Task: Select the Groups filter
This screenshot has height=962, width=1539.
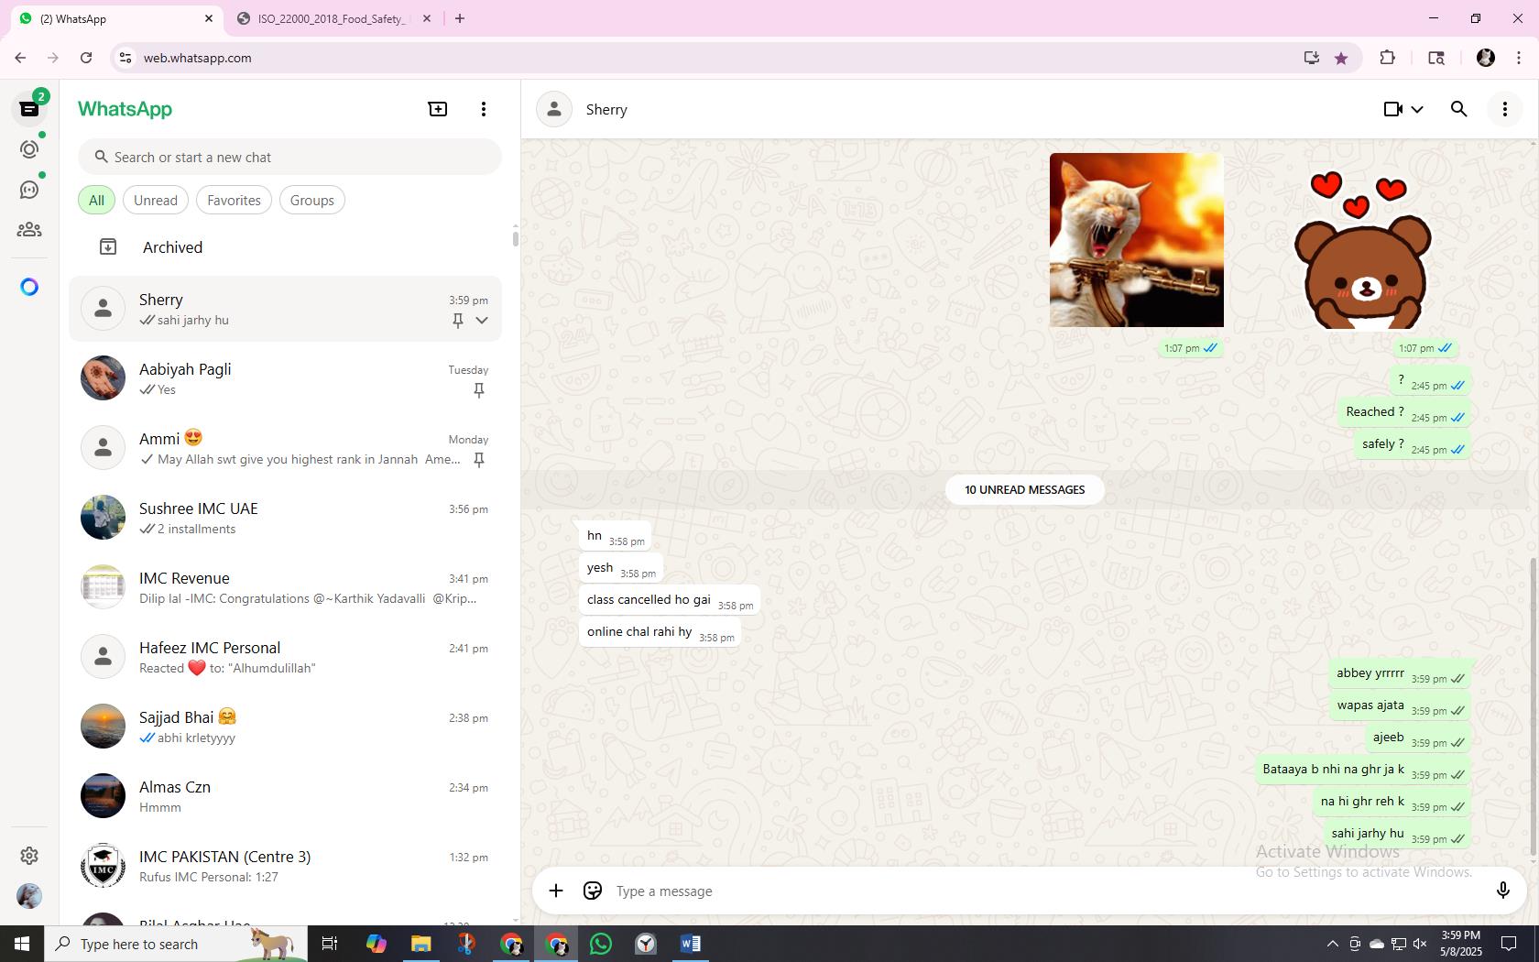Action: point(312,200)
